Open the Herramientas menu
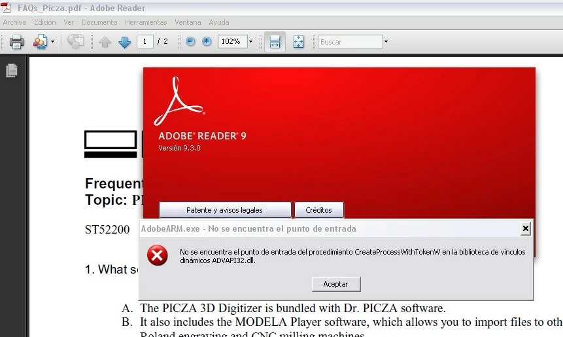The height and width of the screenshot is (337, 563). [146, 22]
